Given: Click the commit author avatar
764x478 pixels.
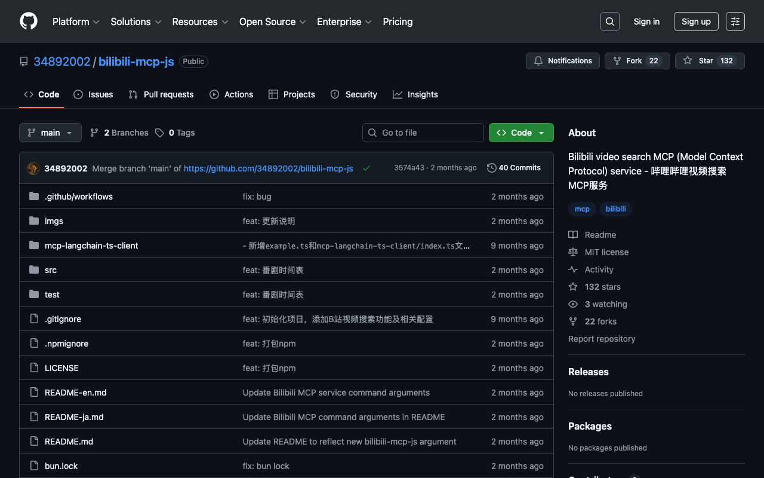Looking at the screenshot, I should (x=33, y=168).
